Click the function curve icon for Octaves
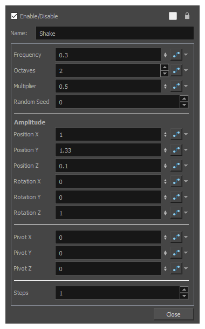 pos(176,70)
